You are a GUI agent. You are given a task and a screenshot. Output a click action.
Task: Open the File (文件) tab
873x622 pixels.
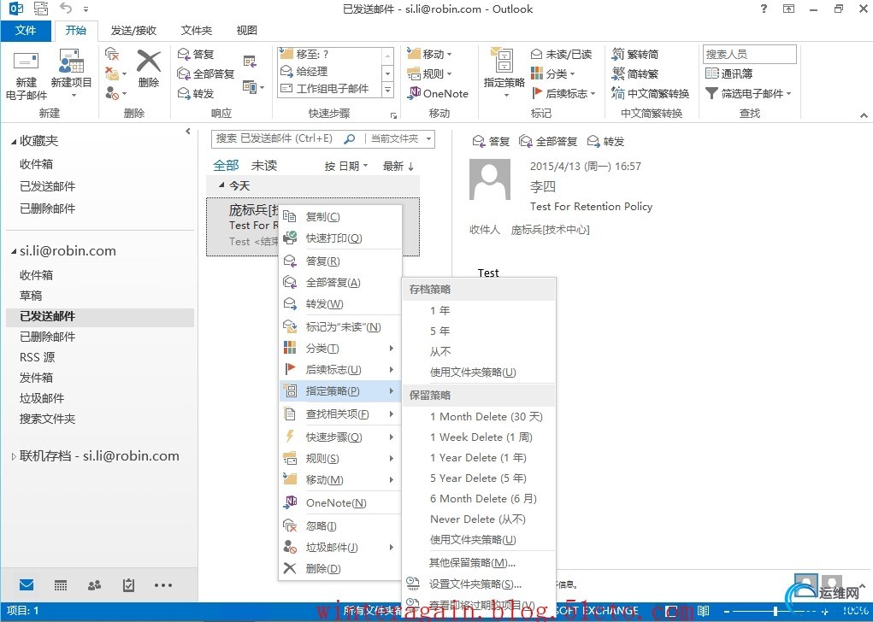[x=26, y=30]
